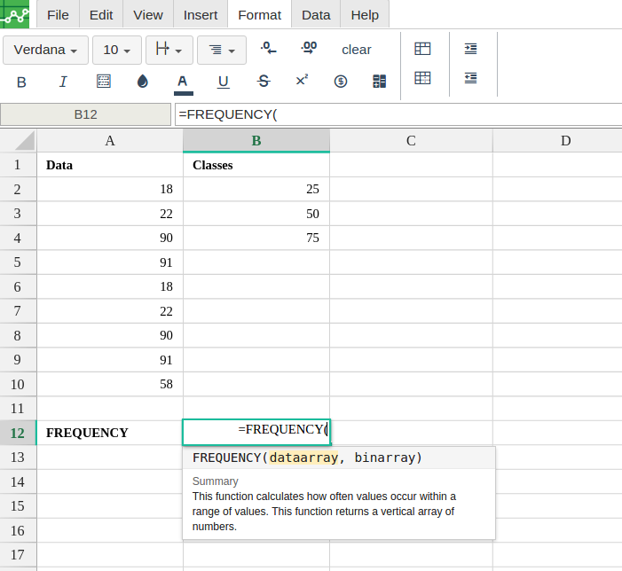The image size is (622, 571).
Task: Pick the font color A swatch
Action: [182, 82]
